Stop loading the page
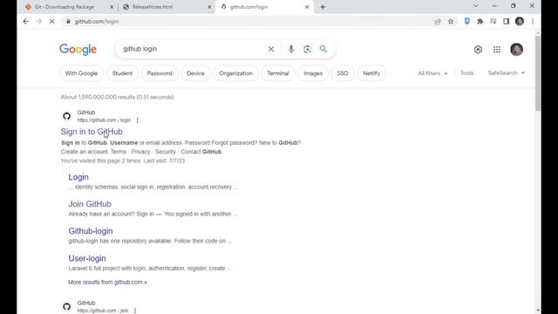 (x=52, y=21)
